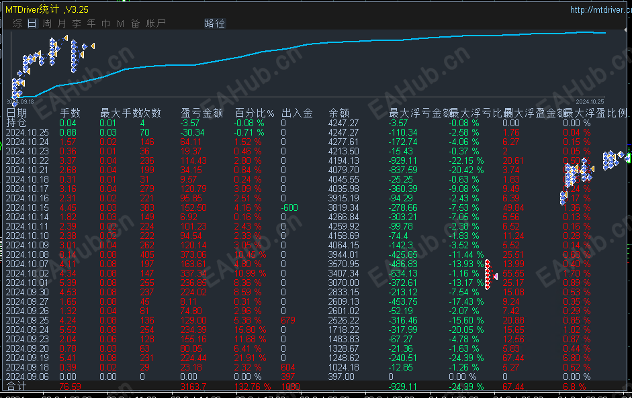
Task: Click the MTDriver统计 V3.25 title
Action: click(x=47, y=9)
